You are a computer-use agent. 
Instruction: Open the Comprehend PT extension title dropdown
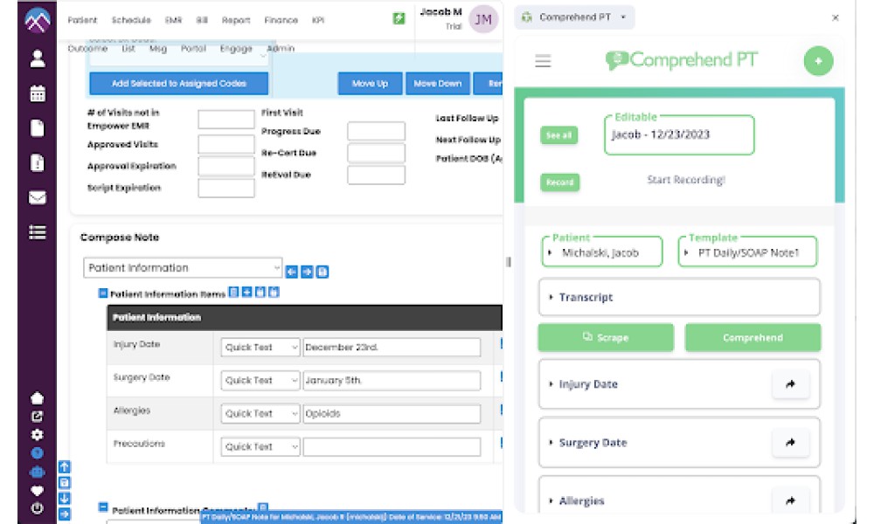pyautogui.click(x=575, y=17)
